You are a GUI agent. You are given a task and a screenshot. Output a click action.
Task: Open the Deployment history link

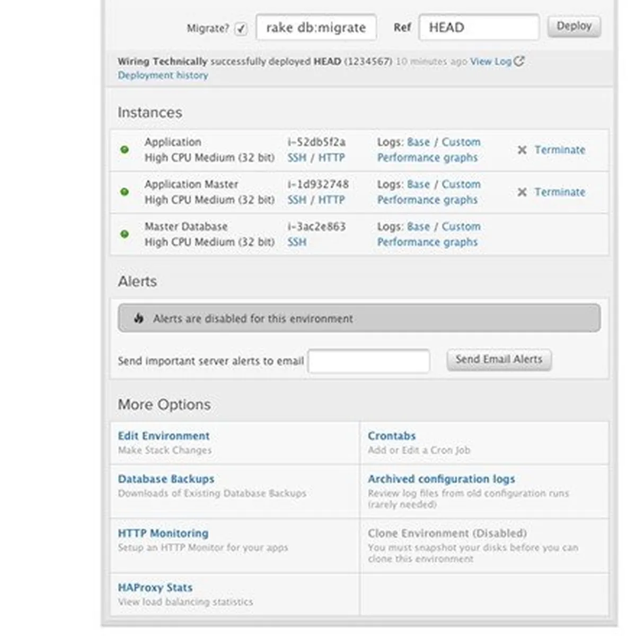163,75
